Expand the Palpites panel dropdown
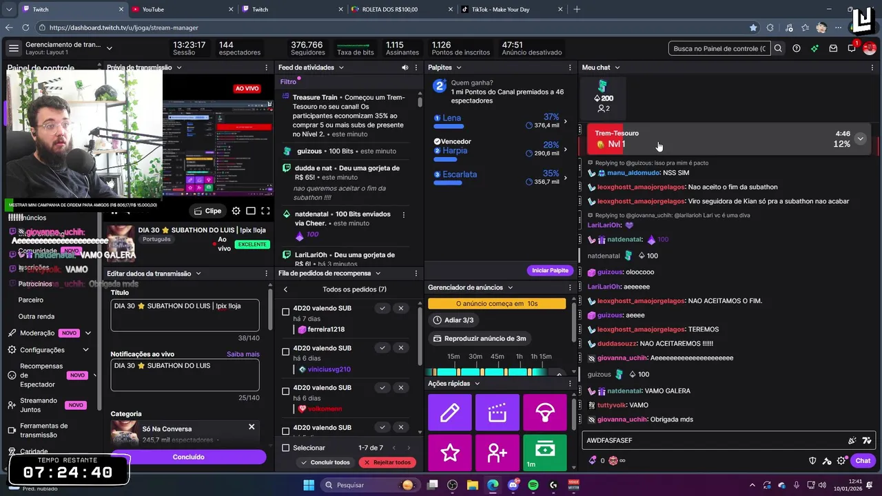 pos(459,68)
